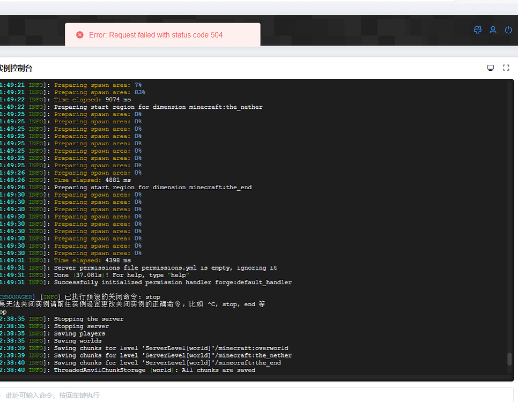
Task: Click the status code 504 error message
Action: [x=156, y=35]
